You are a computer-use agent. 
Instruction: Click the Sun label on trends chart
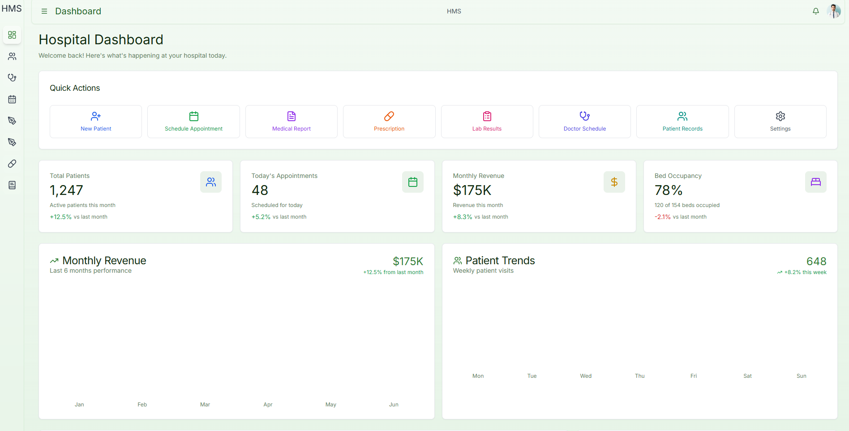click(x=802, y=376)
